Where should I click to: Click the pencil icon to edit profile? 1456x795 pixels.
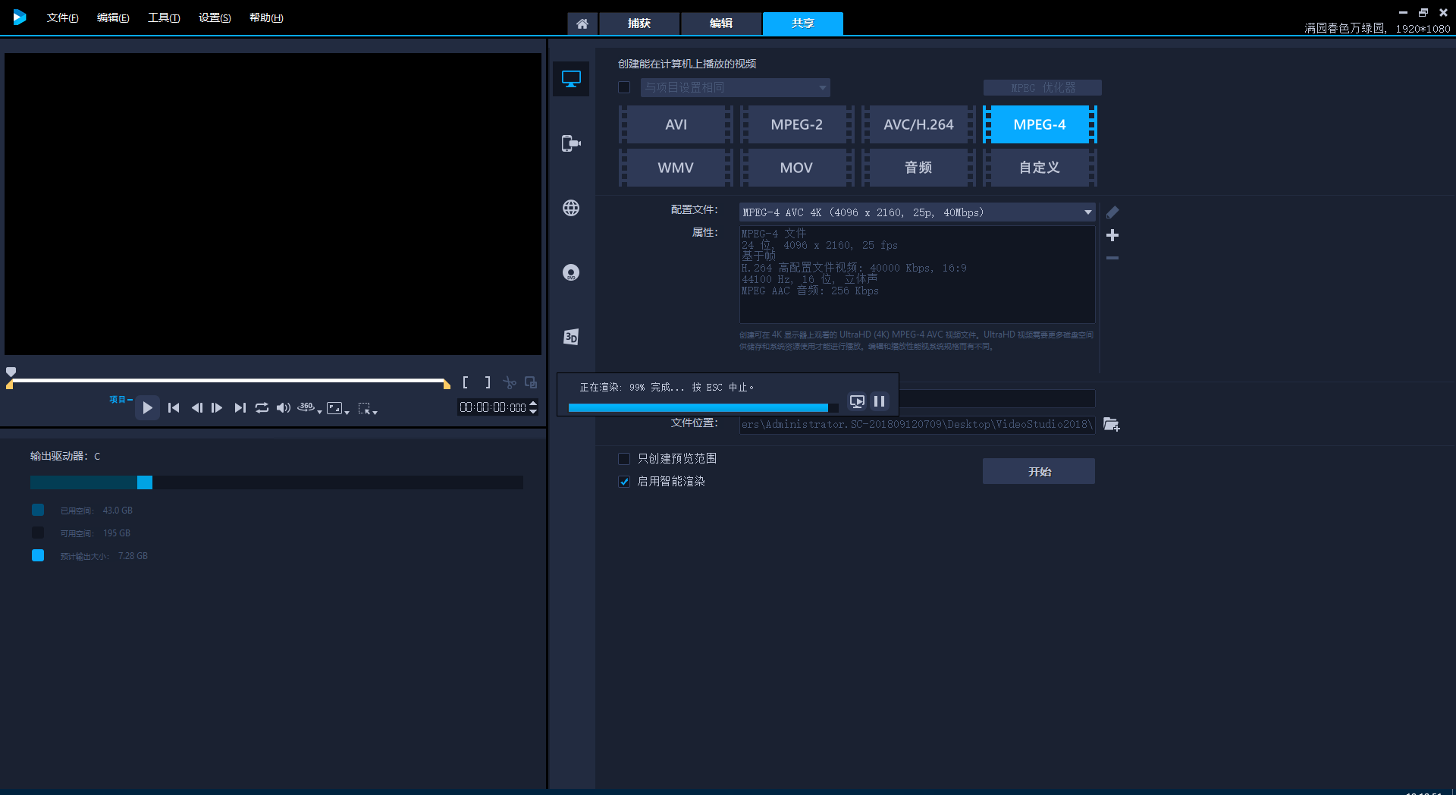click(x=1112, y=212)
